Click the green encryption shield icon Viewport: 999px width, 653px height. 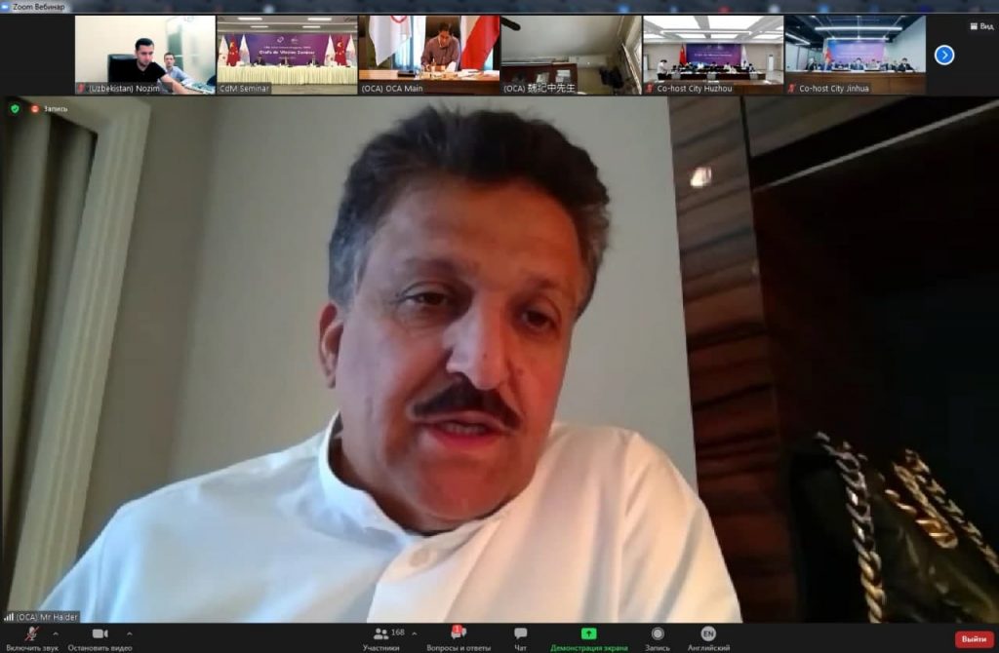coord(15,108)
